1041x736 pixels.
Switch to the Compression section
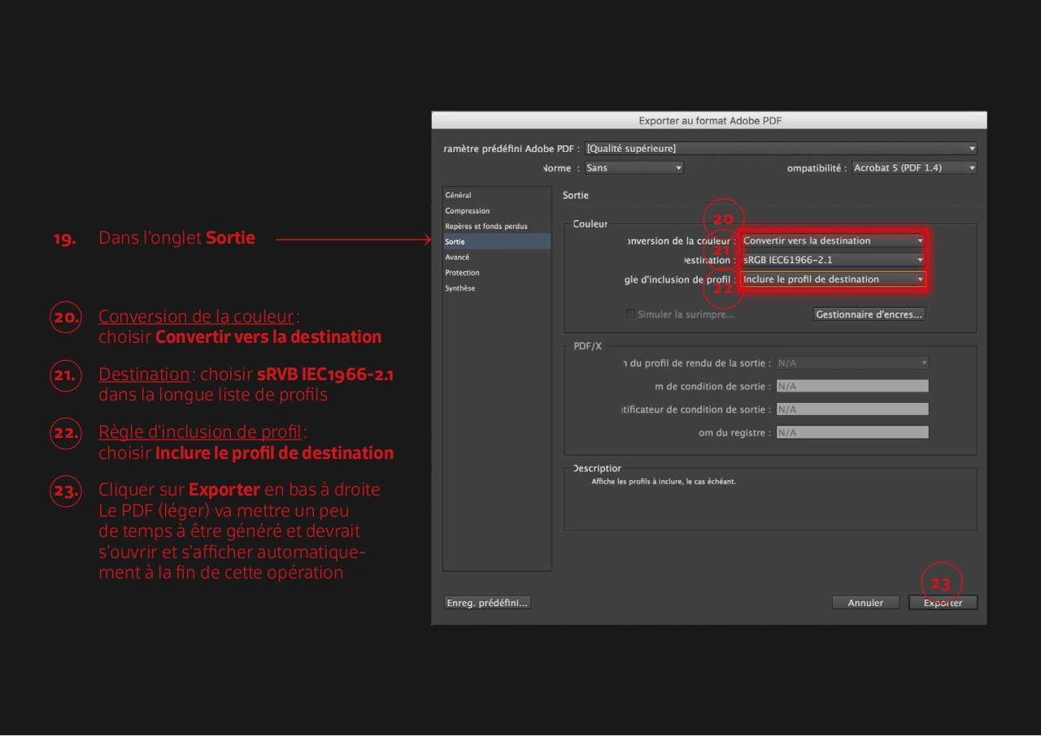pos(468,211)
